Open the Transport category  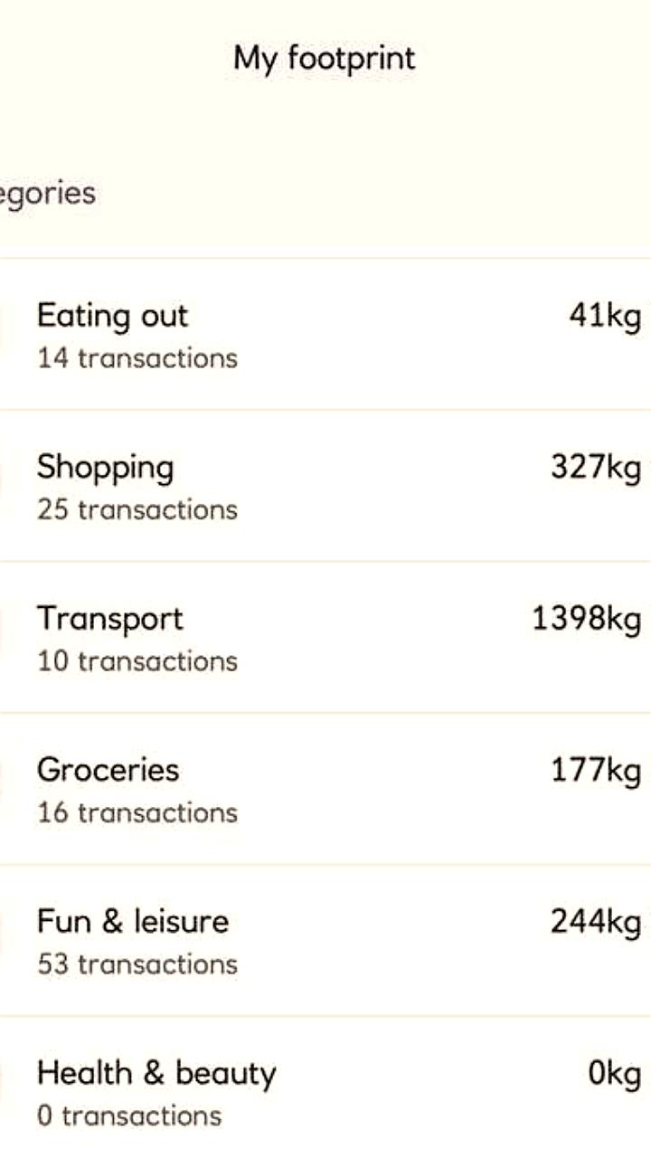click(x=109, y=620)
